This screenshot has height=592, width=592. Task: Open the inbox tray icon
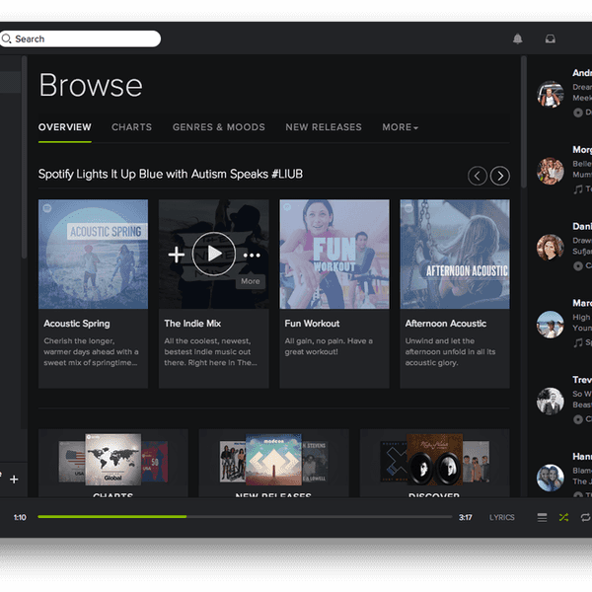[x=551, y=38]
